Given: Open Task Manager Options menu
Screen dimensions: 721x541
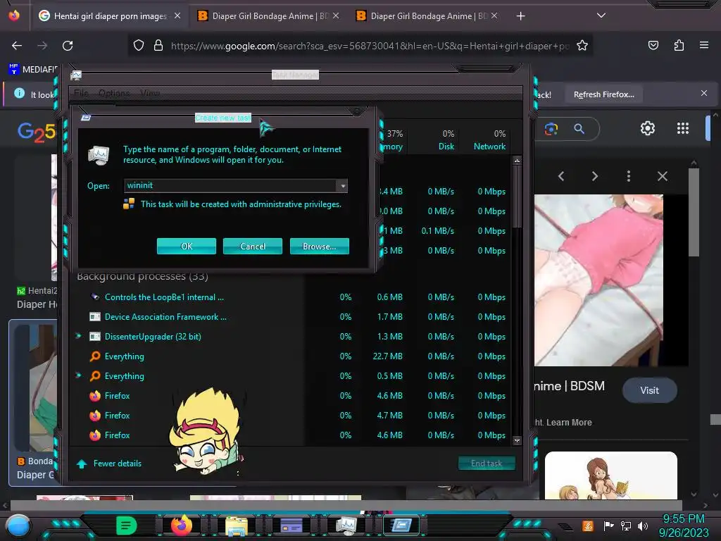Looking at the screenshot, I should [114, 93].
